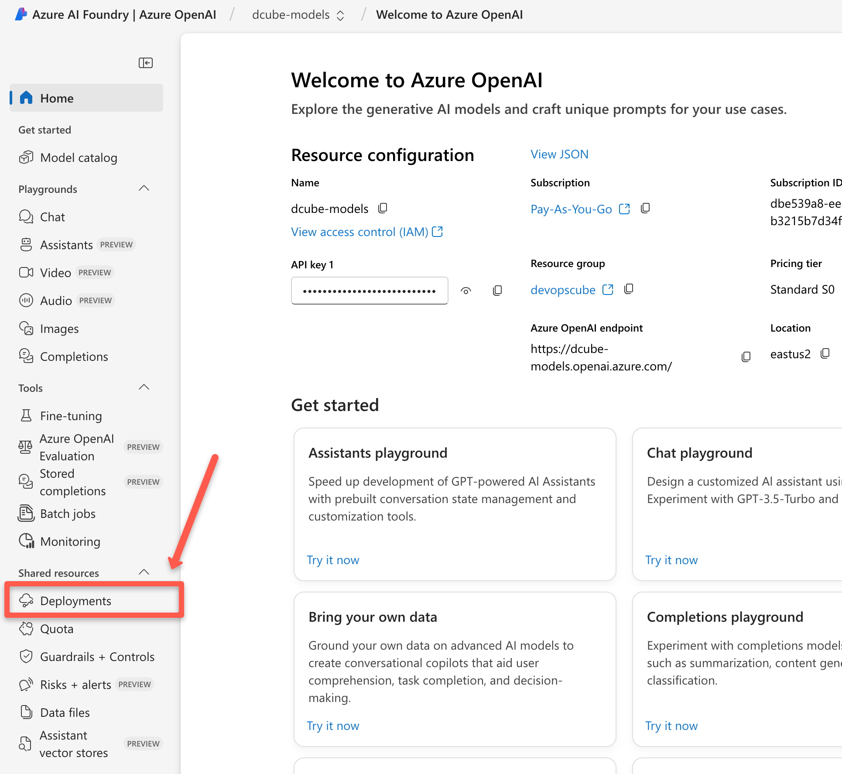Open Model catalog from sidebar
Screen dimensions: 842x774
pos(79,158)
